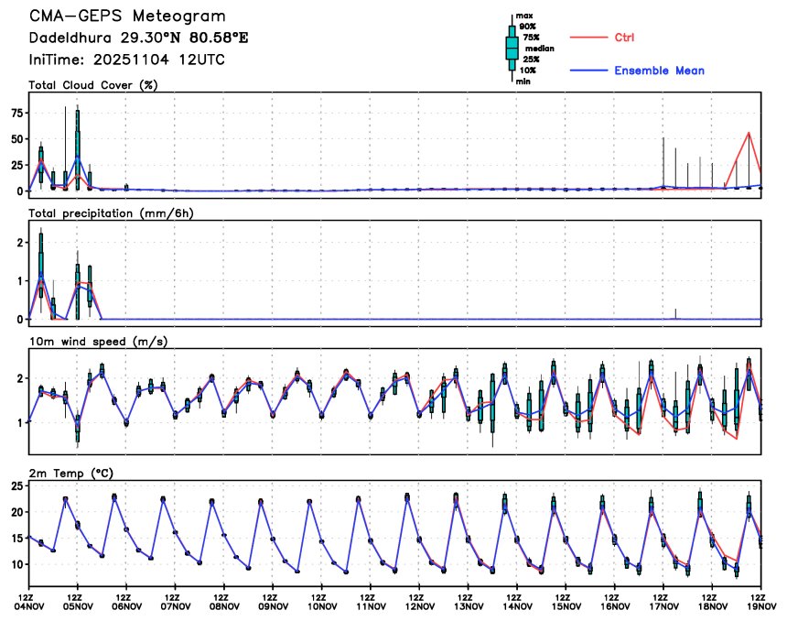Click the IniTime 20251104 12UTC text
The width and height of the screenshot is (787, 621).
coord(126,60)
